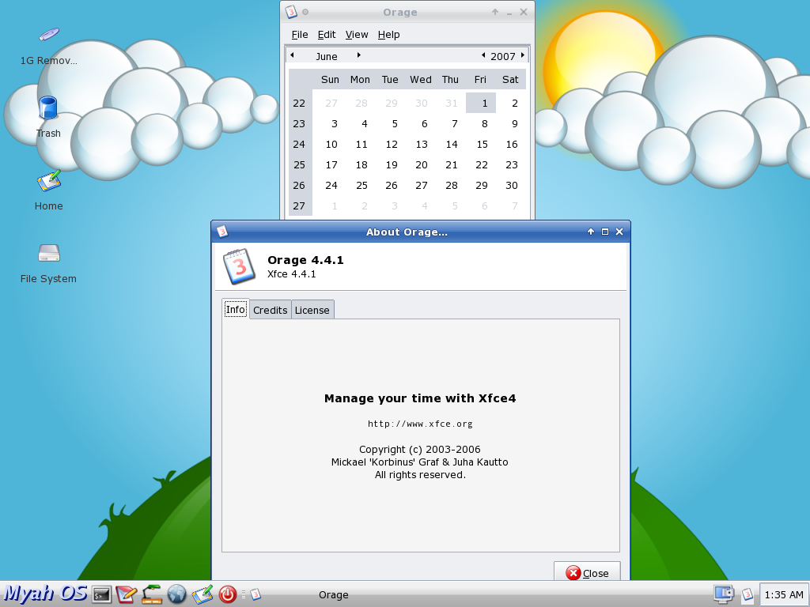The width and height of the screenshot is (810, 607).
Task: Click the Wed column header
Action: (421, 80)
